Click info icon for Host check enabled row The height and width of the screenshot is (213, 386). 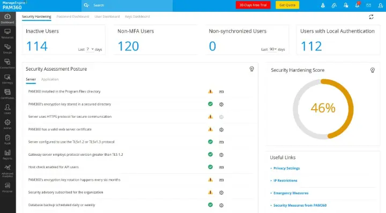pos(221,168)
